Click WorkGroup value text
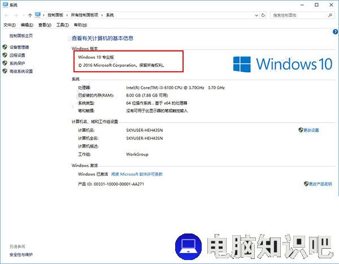 137,154
